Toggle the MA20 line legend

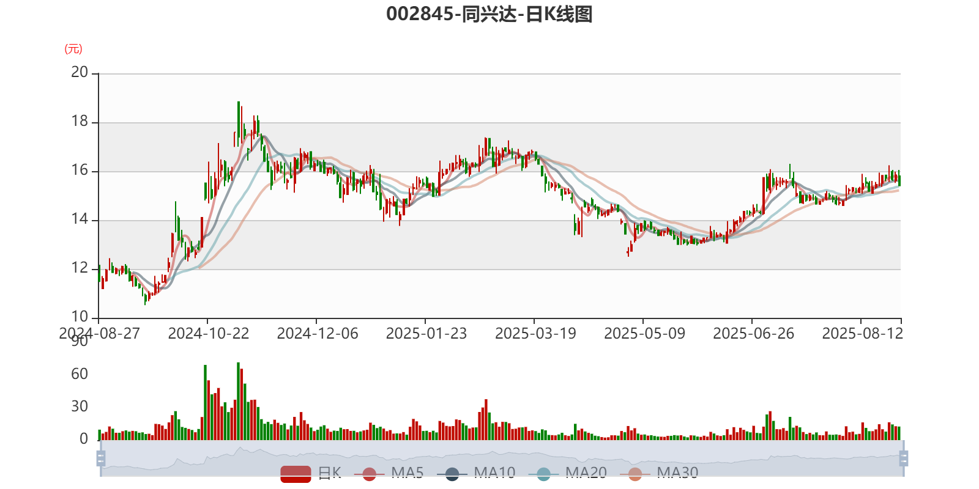[x=568, y=473]
